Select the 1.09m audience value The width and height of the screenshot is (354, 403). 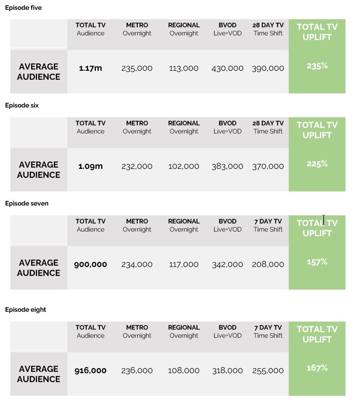(90, 166)
